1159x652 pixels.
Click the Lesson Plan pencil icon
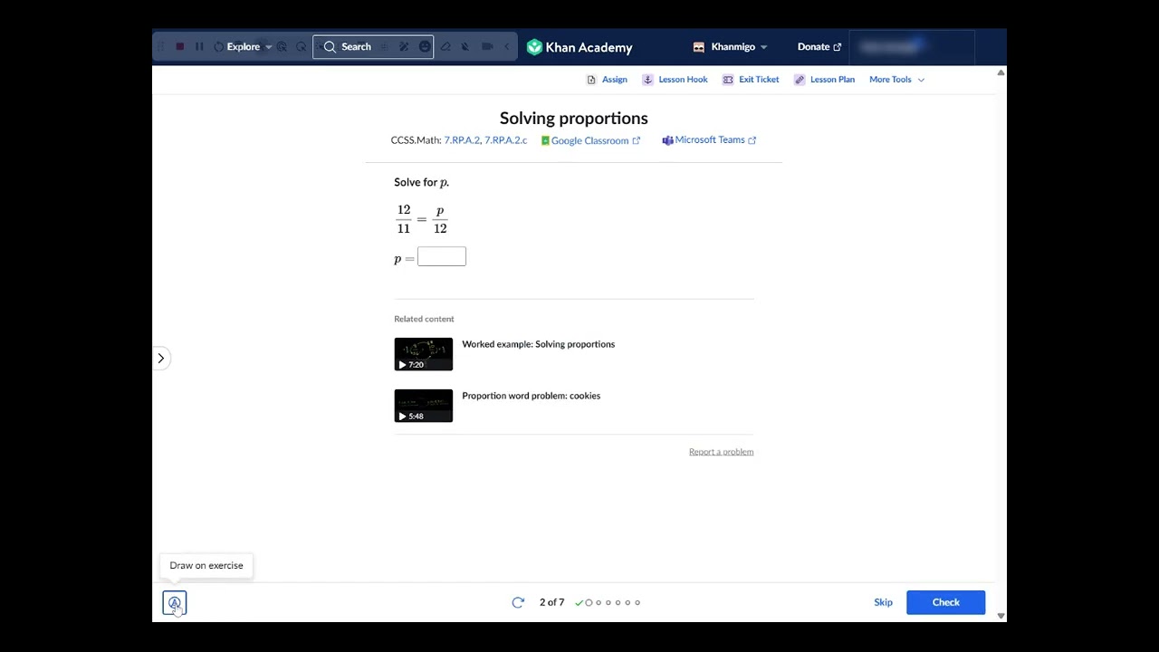click(x=800, y=80)
